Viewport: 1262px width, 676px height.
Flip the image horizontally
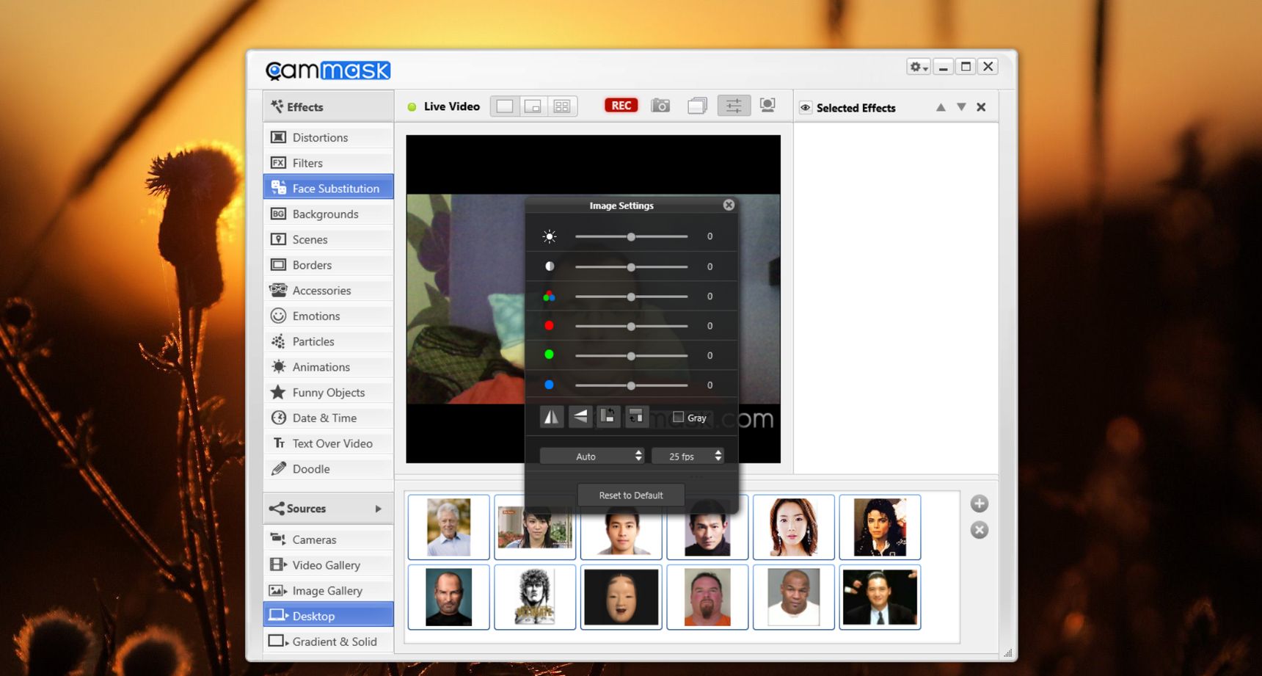pos(551,417)
